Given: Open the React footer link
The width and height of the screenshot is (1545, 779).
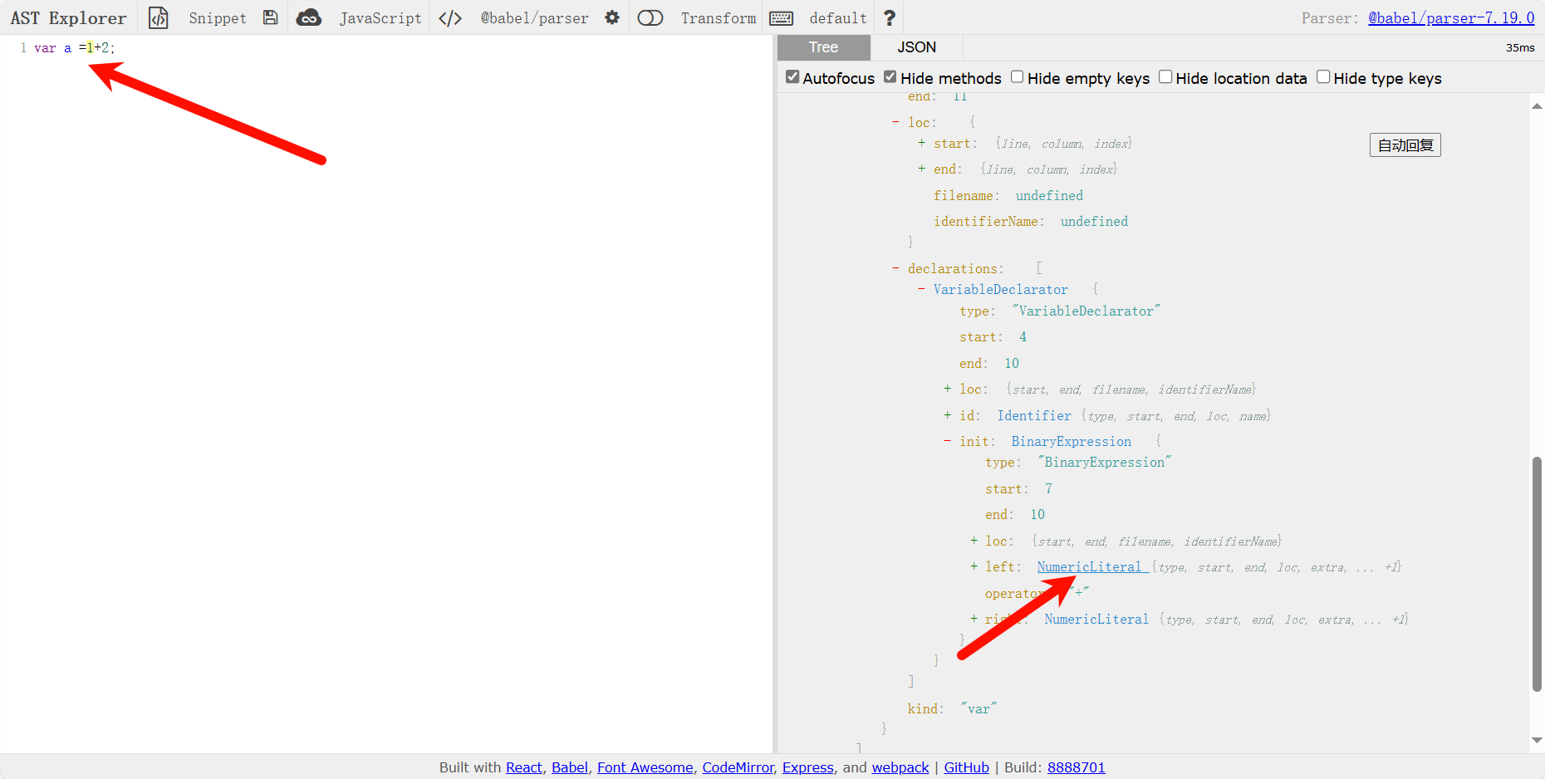Looking at the screenshot, I should pyautogui.click(x=524, y=767).
